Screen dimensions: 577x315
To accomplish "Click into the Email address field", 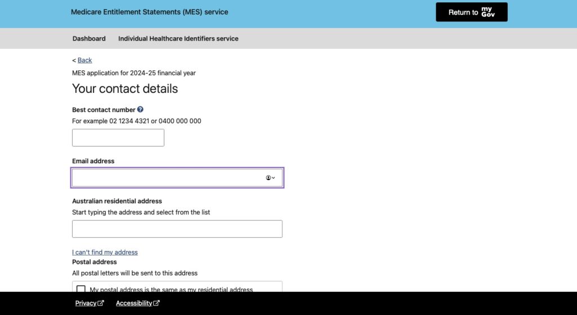I will pyautogui.click(x=177, y=178).
